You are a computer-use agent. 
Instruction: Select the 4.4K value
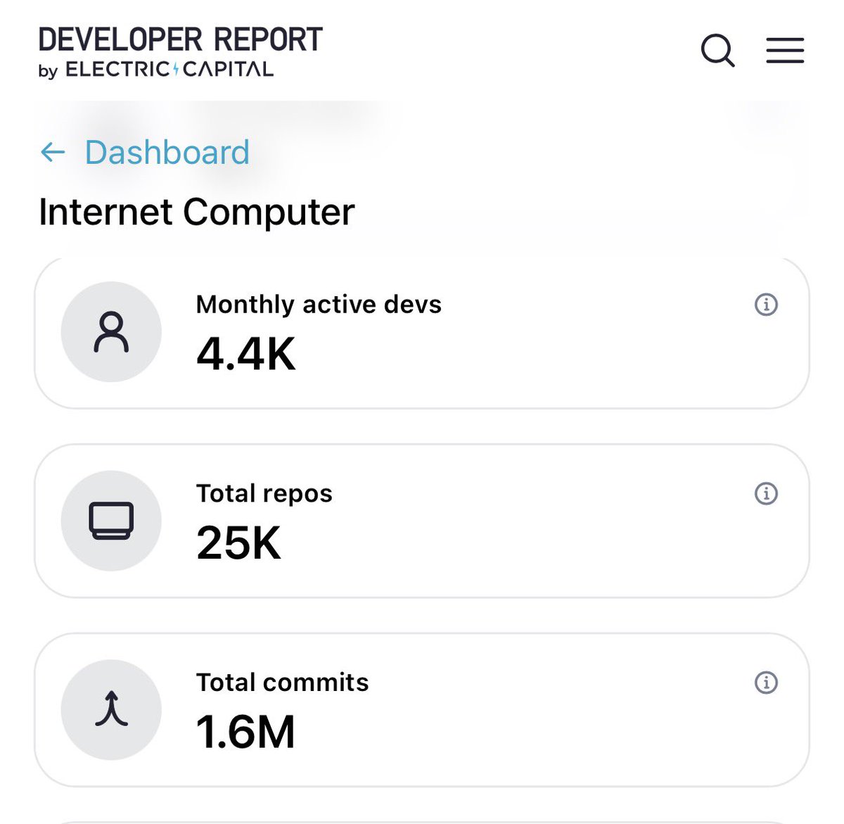(x=246, y=353)
